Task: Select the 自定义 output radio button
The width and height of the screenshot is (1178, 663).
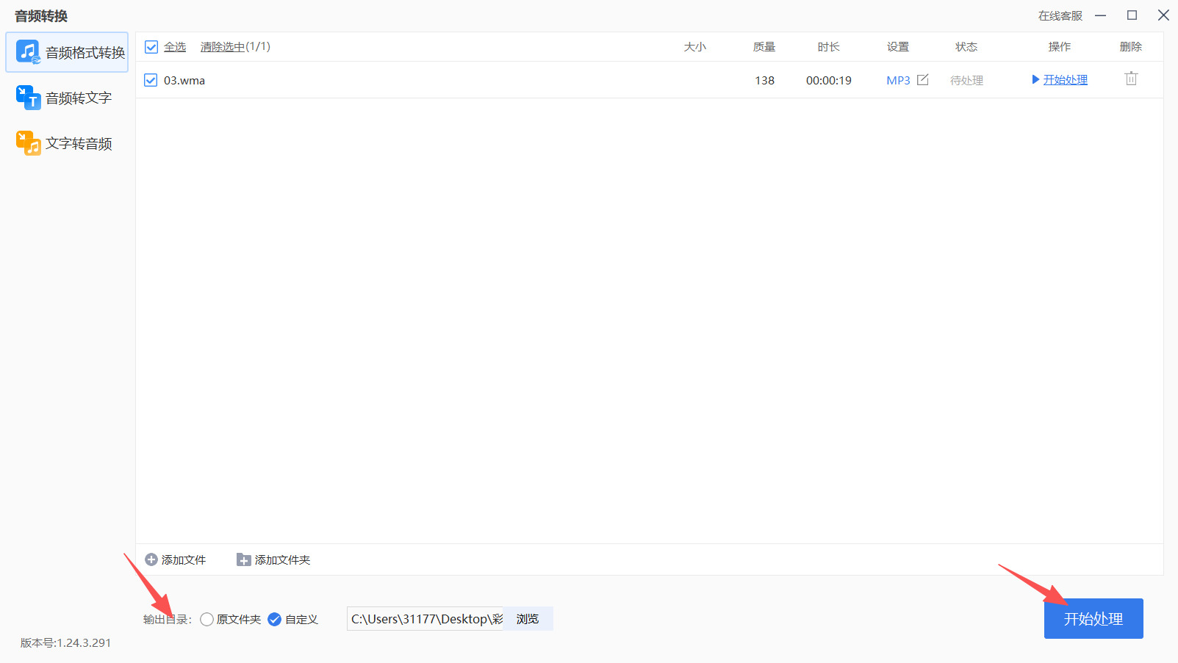Action: [x=275, y=620]
